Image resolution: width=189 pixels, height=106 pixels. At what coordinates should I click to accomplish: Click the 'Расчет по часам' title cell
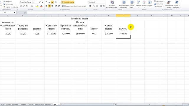[x=79, y=19]
